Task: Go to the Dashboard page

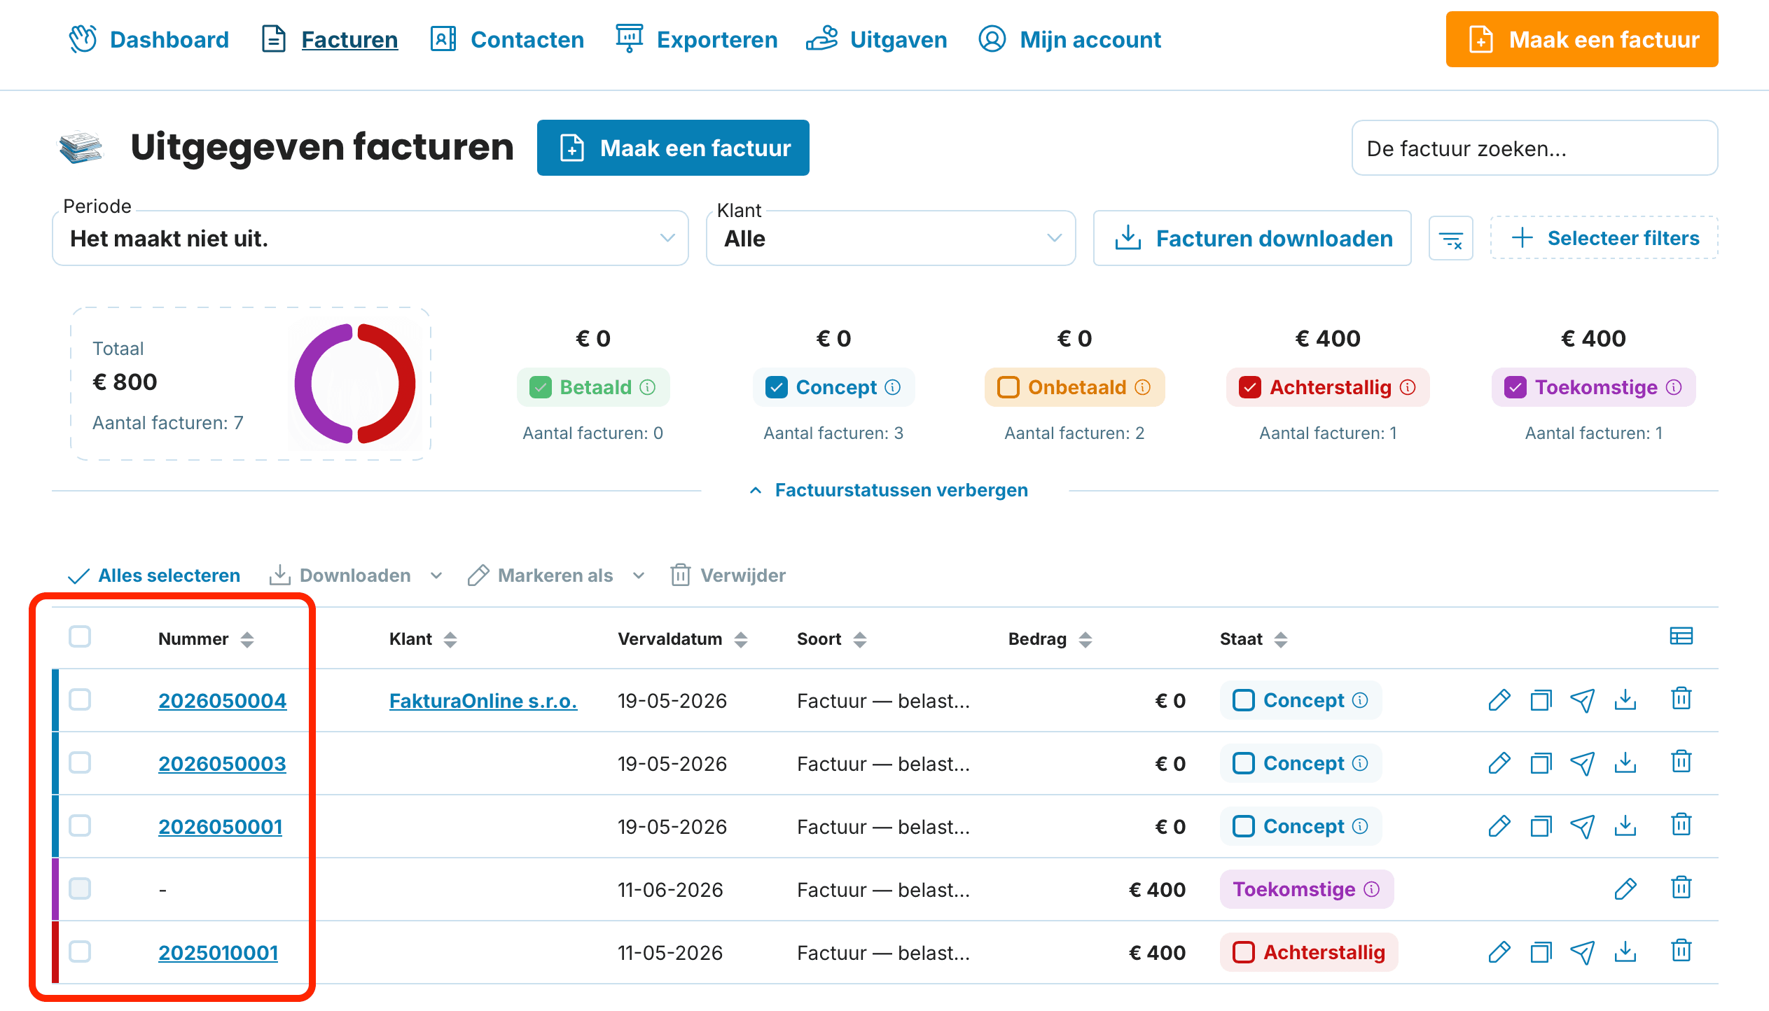Action: [149, 39]
